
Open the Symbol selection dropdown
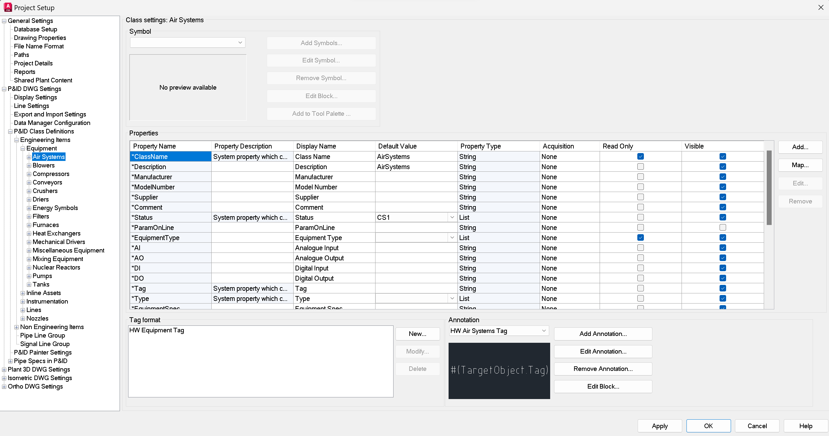click(x=240, y=43)
